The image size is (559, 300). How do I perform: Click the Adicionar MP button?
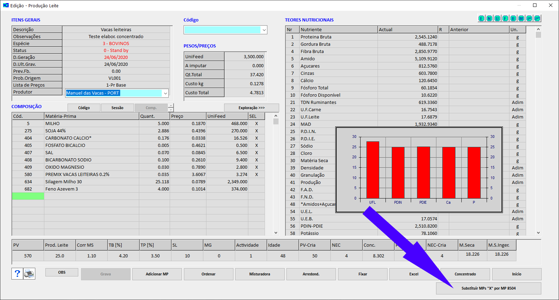[x=157, y=274]
